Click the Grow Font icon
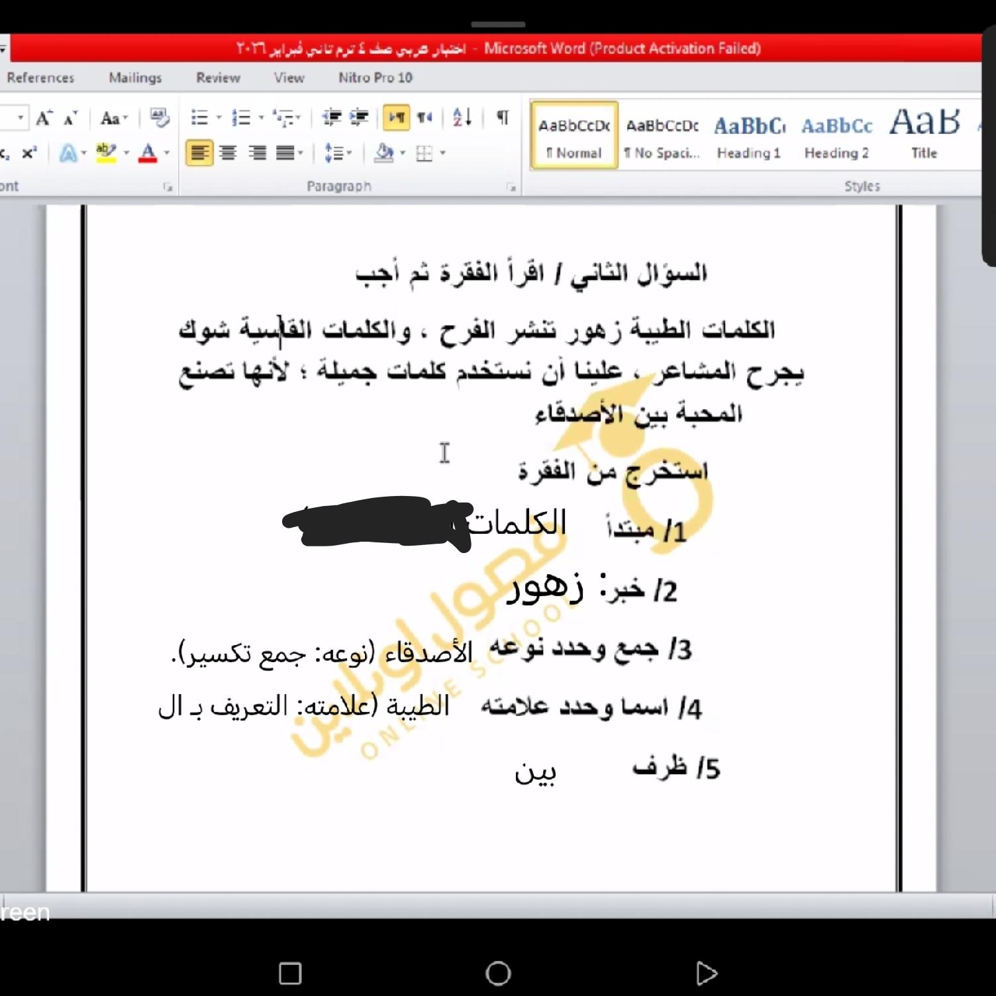Image resolution: width=996 pixels, height=996 pixels. tap(44, 119)
